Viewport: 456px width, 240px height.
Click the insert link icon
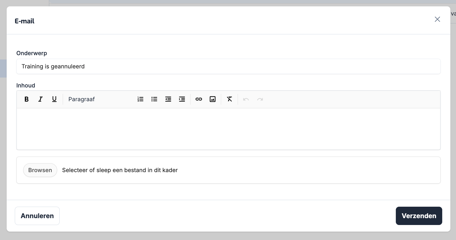(x=199, y=99)
